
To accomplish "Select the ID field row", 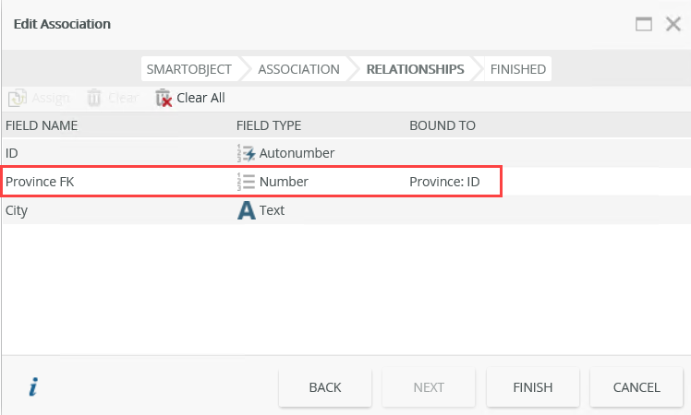I will [120, 153].
